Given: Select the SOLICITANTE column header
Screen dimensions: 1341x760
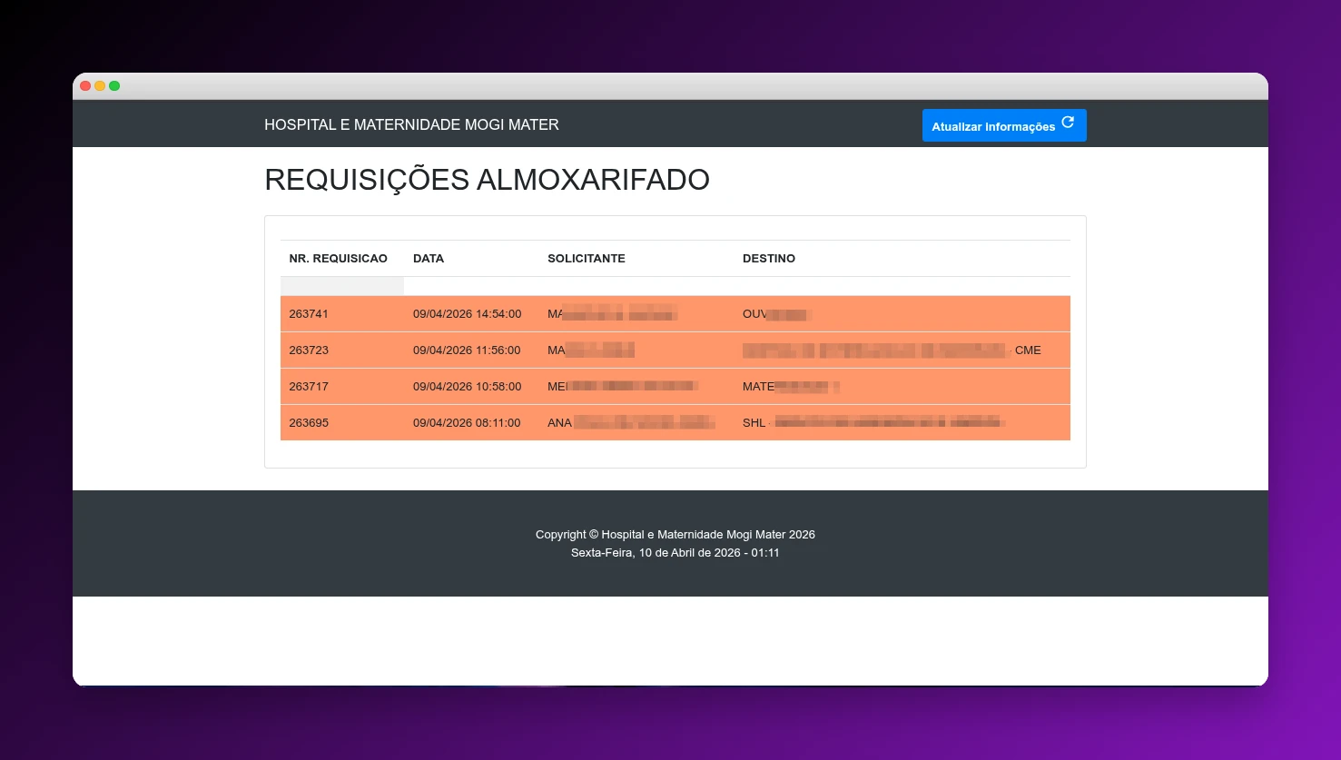Looking at the screenshot, I should click(587, 259).
